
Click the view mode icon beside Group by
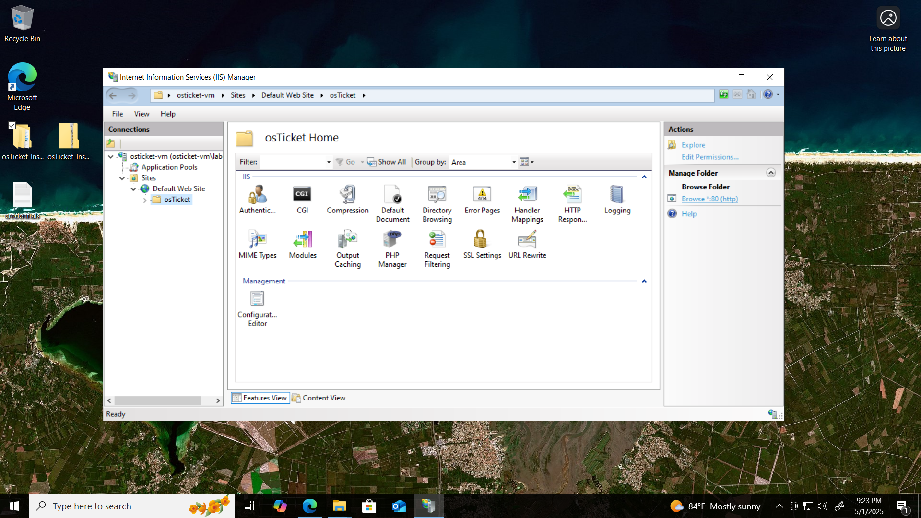[x=524, y=162]
